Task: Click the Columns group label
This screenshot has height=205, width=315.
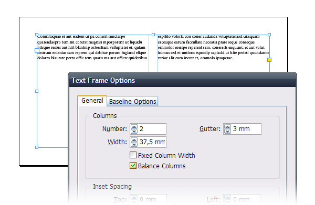Action: [104, 116]
